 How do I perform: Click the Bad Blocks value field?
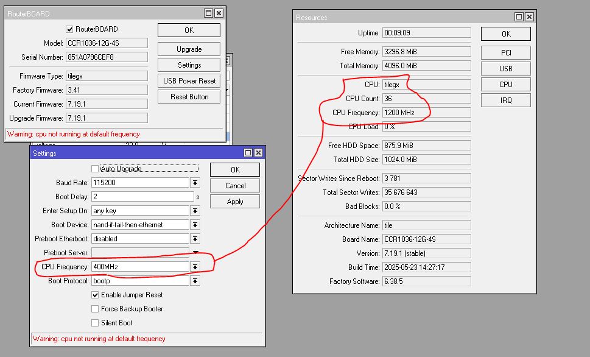pos(427,207)
